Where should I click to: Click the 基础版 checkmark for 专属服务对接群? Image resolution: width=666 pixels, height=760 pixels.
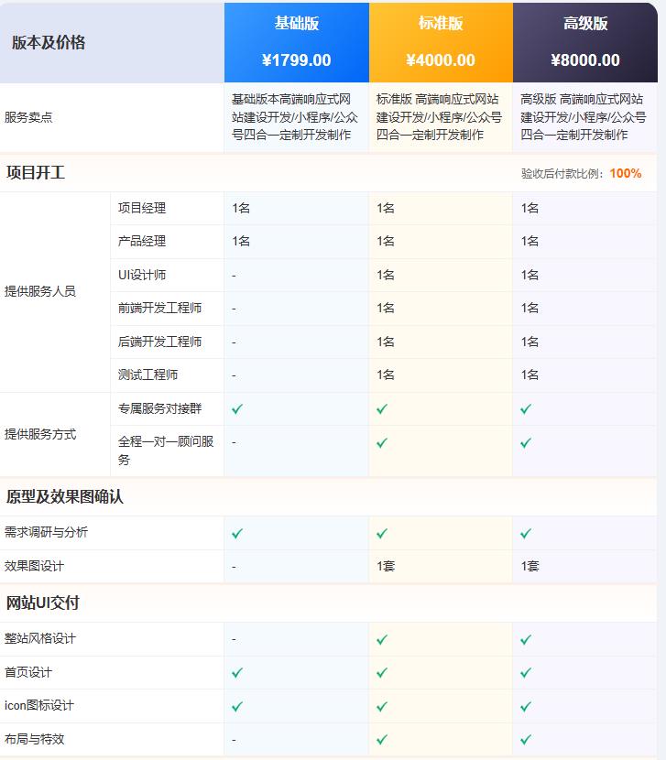pos(237,409)
